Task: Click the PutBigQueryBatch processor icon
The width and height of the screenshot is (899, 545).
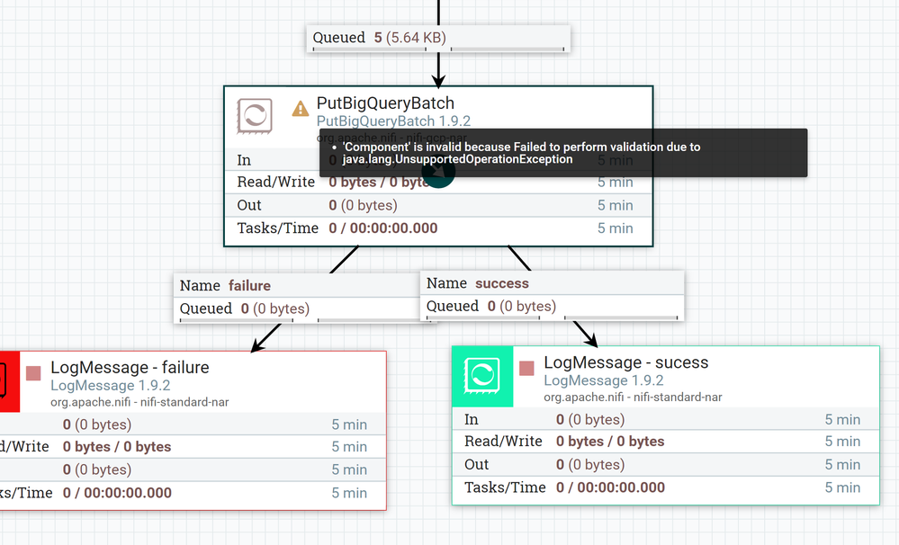Action: [255, 116]
